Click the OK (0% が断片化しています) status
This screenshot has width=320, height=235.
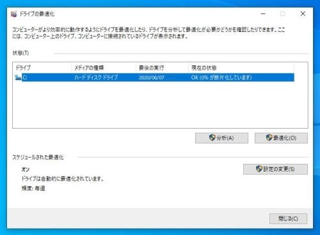coord(221,77)
